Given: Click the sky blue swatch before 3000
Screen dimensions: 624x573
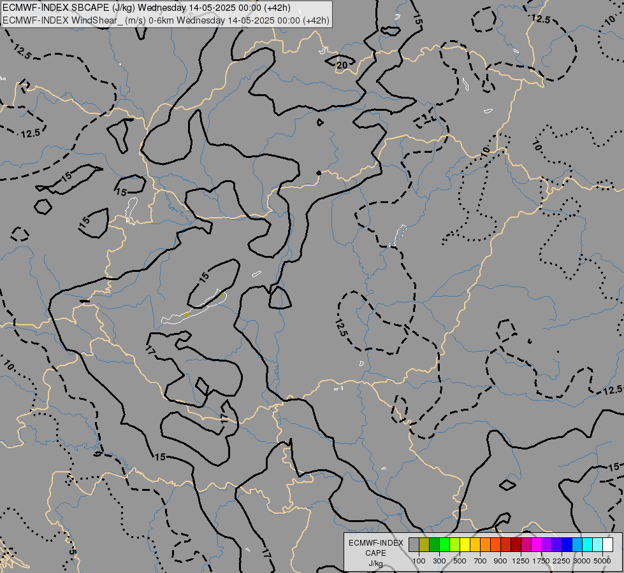Looking at the screenshot, I should coord(577,545).
